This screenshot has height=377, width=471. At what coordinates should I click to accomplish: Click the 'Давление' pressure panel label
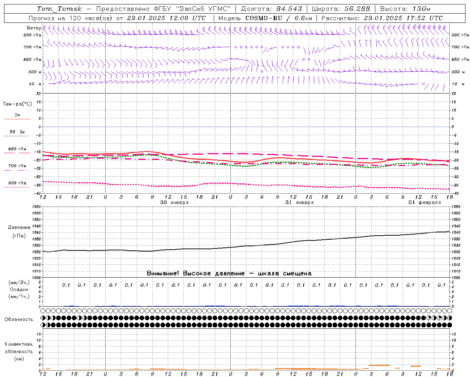19,228
